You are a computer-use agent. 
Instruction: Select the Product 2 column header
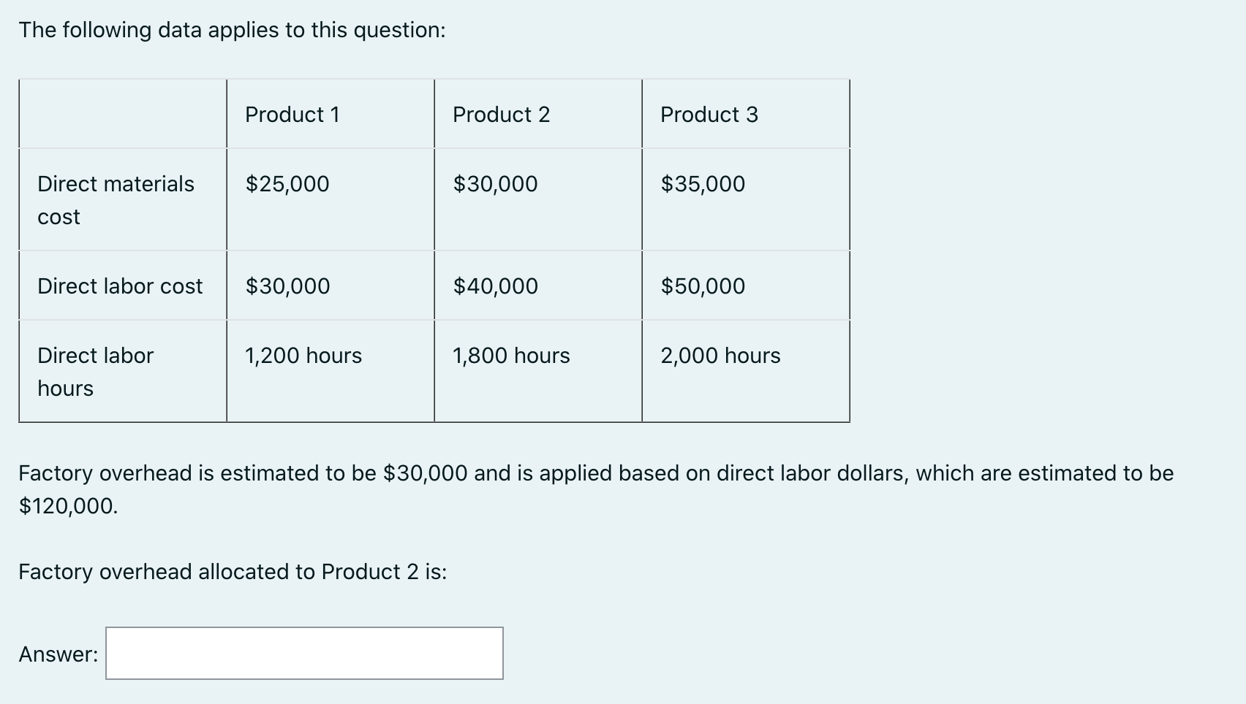coord(502,114)
